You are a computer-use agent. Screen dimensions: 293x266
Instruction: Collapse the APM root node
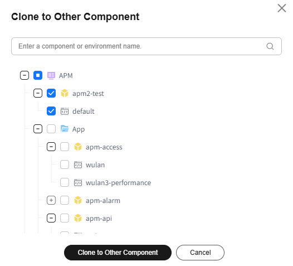click(x=25, y=75)
